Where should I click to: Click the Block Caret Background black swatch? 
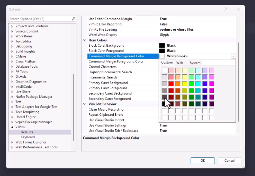click(162, 46)
